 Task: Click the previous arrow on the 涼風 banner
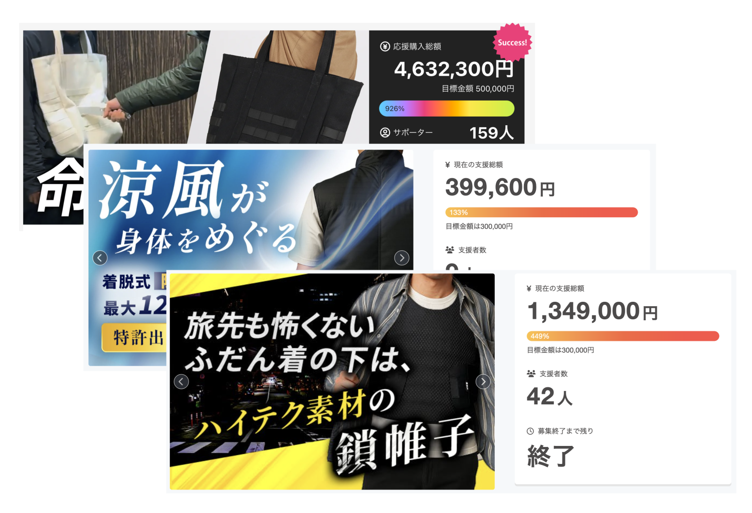point(100,258)
